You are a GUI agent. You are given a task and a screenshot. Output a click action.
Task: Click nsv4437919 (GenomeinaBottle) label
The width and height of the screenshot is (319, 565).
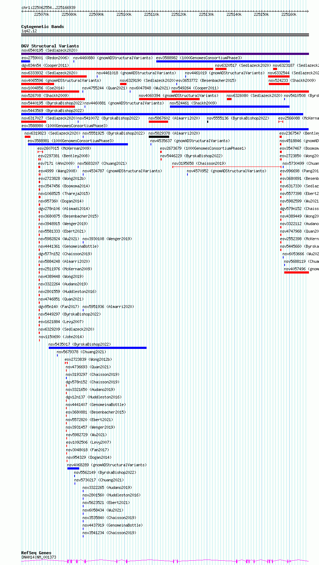click(x=113, y=525)
